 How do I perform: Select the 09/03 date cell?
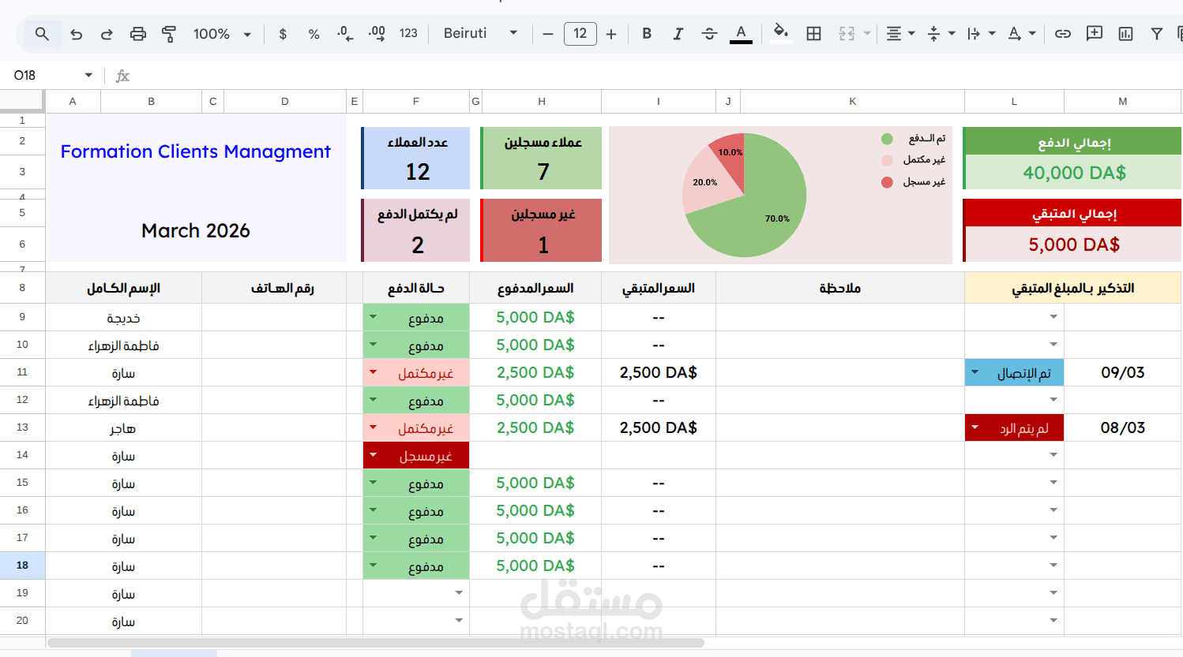(1122, 372)
